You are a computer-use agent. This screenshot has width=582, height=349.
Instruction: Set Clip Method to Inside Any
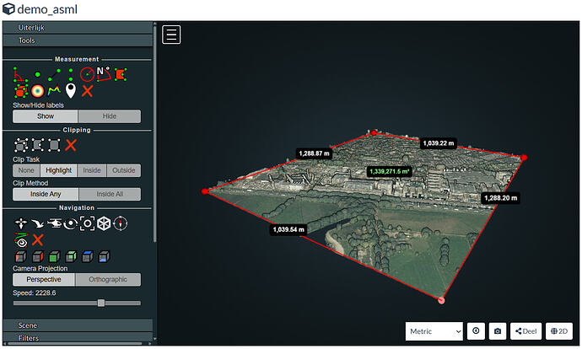pyautogui.click(x=46, y=195)
